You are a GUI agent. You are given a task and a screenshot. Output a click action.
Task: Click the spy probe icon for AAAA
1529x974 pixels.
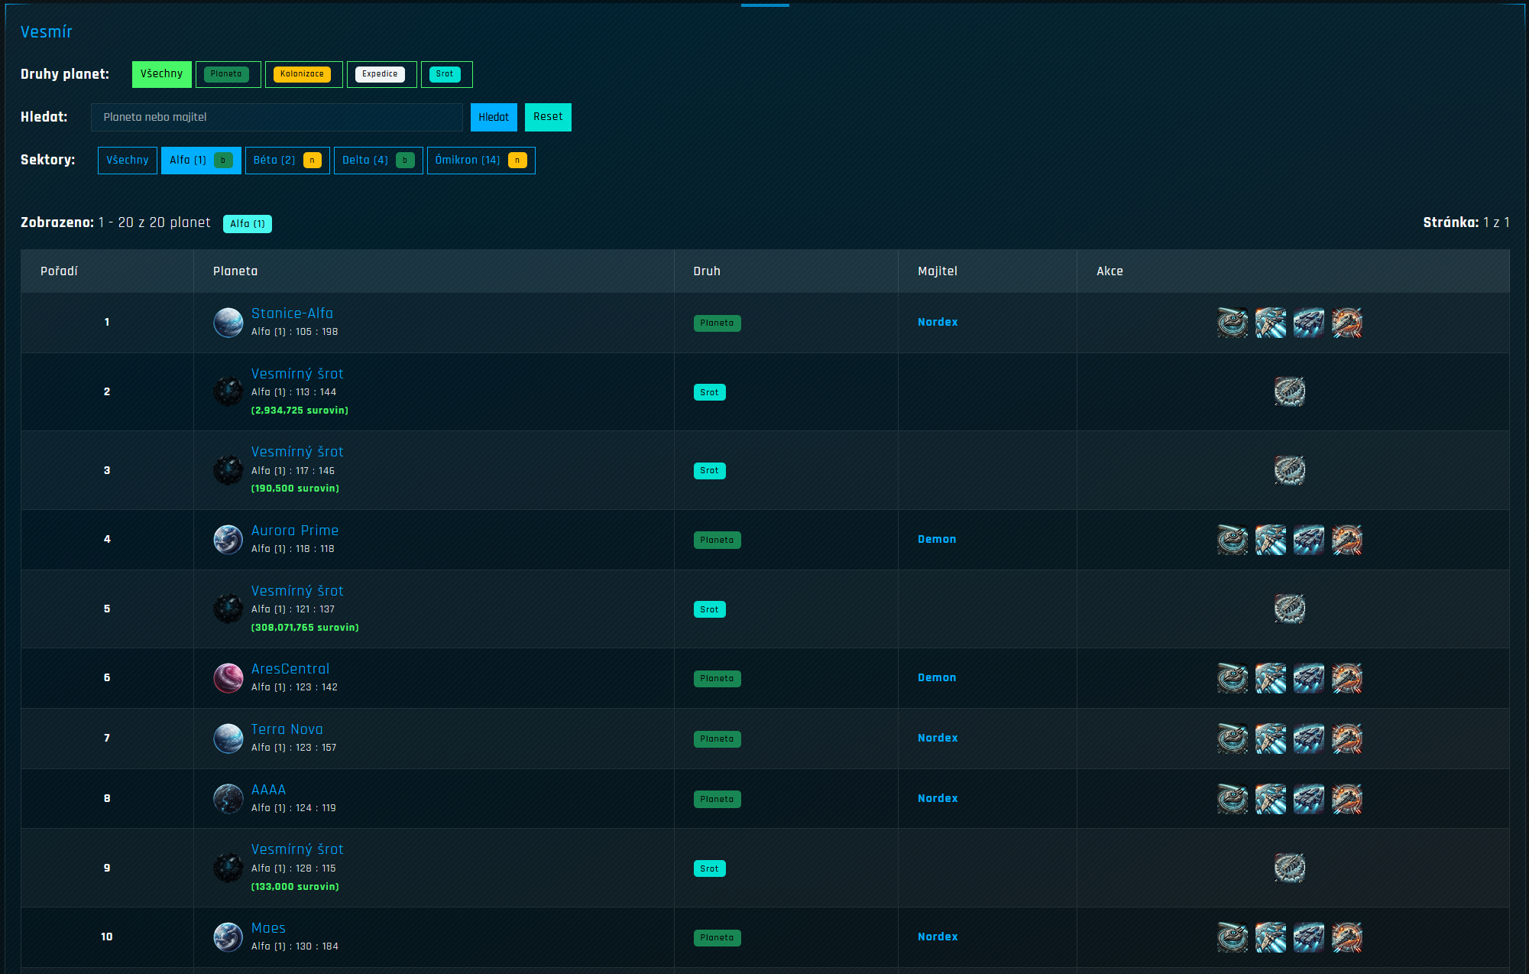coord(1232,799)
